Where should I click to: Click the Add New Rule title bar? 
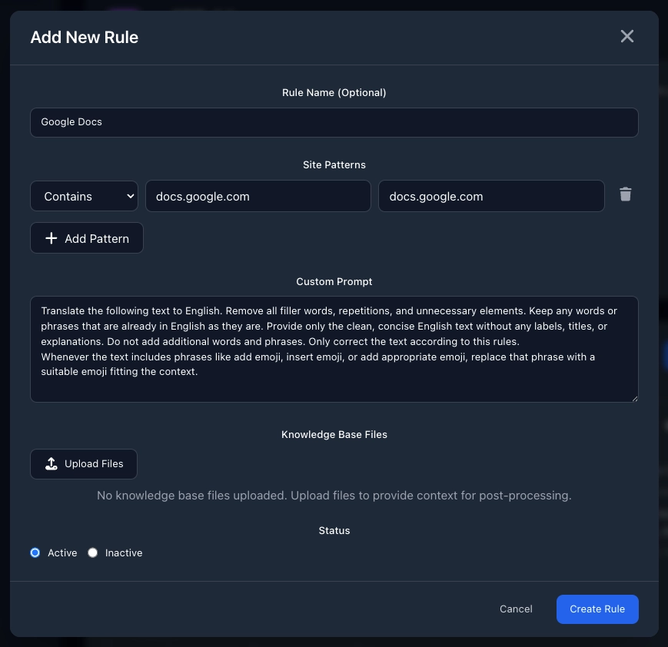(84, 37)
